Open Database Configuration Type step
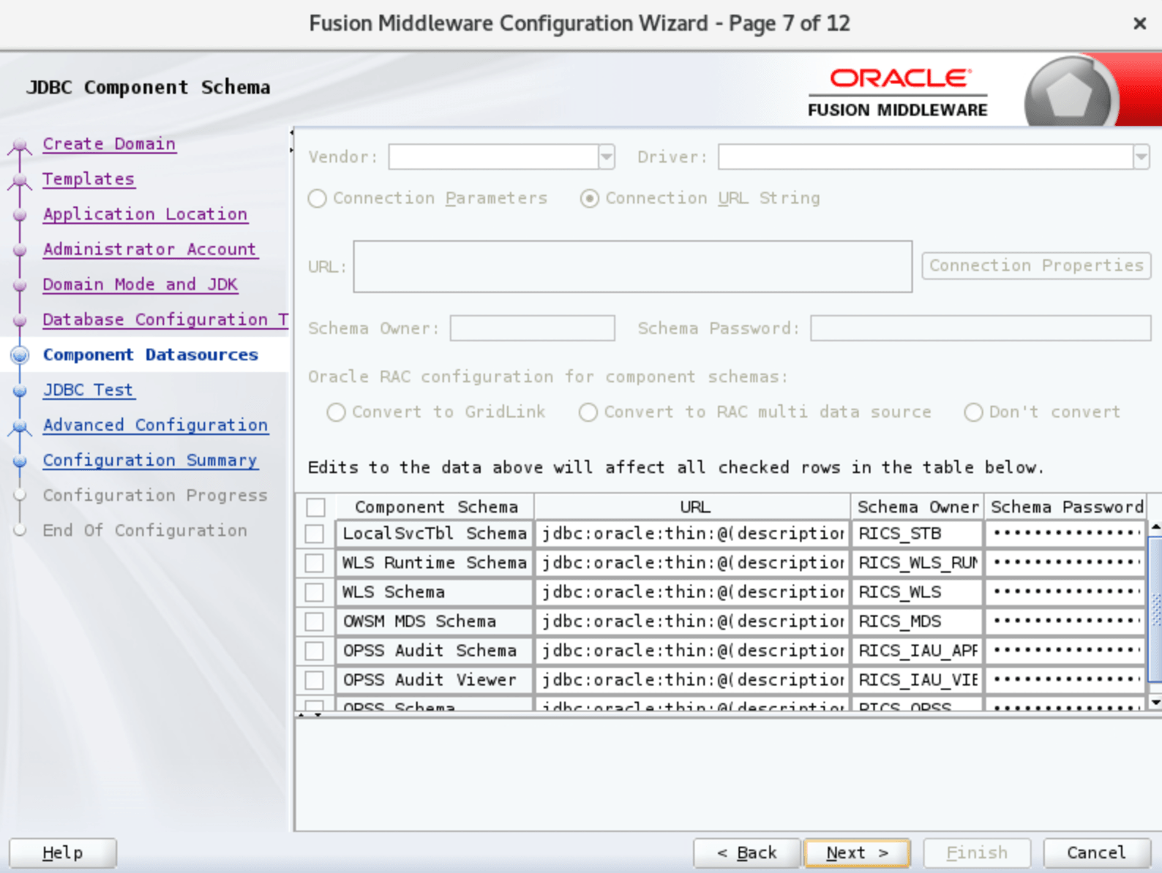The height and width of the screenshot is (873, 1162). 165,320
